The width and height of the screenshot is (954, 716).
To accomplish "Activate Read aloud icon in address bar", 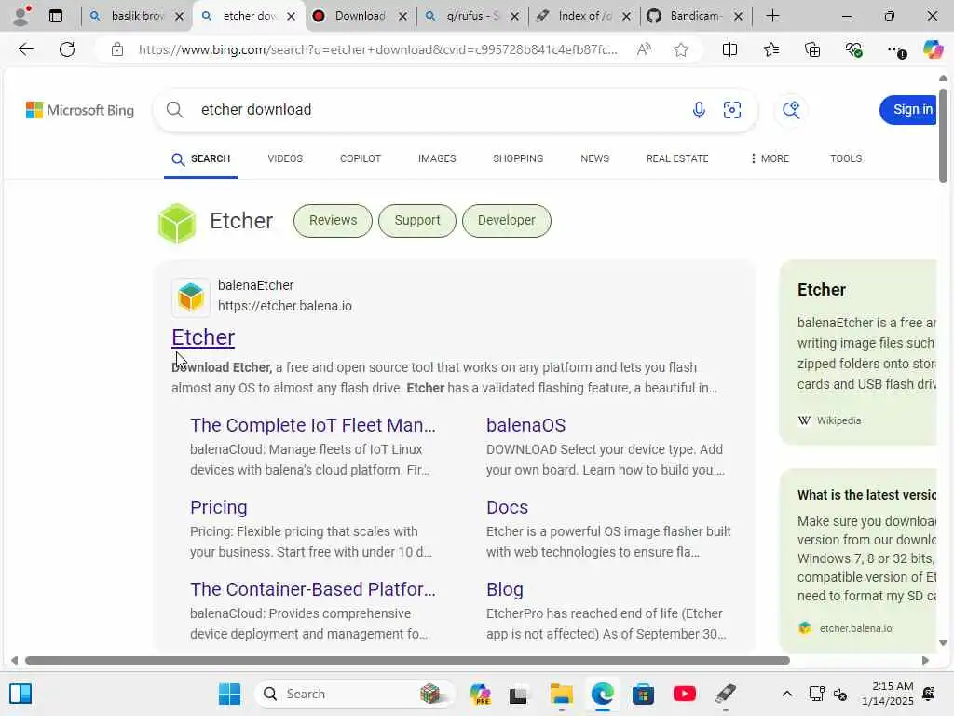I will pyautogui.click(x=644, y=49).
